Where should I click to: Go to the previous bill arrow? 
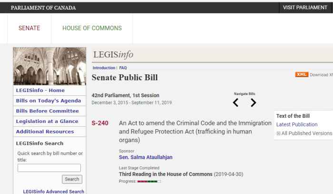click(x=236, y=102)
